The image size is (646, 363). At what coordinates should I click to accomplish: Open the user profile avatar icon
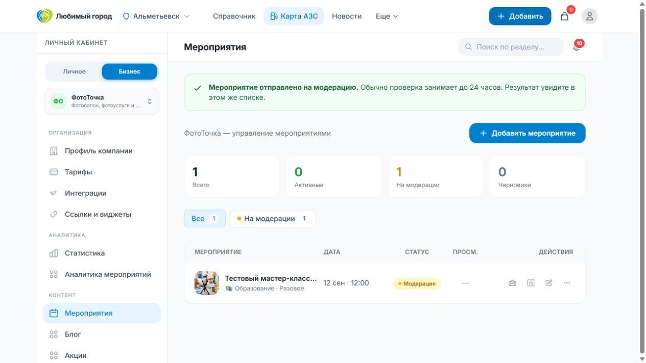(589, 16)
